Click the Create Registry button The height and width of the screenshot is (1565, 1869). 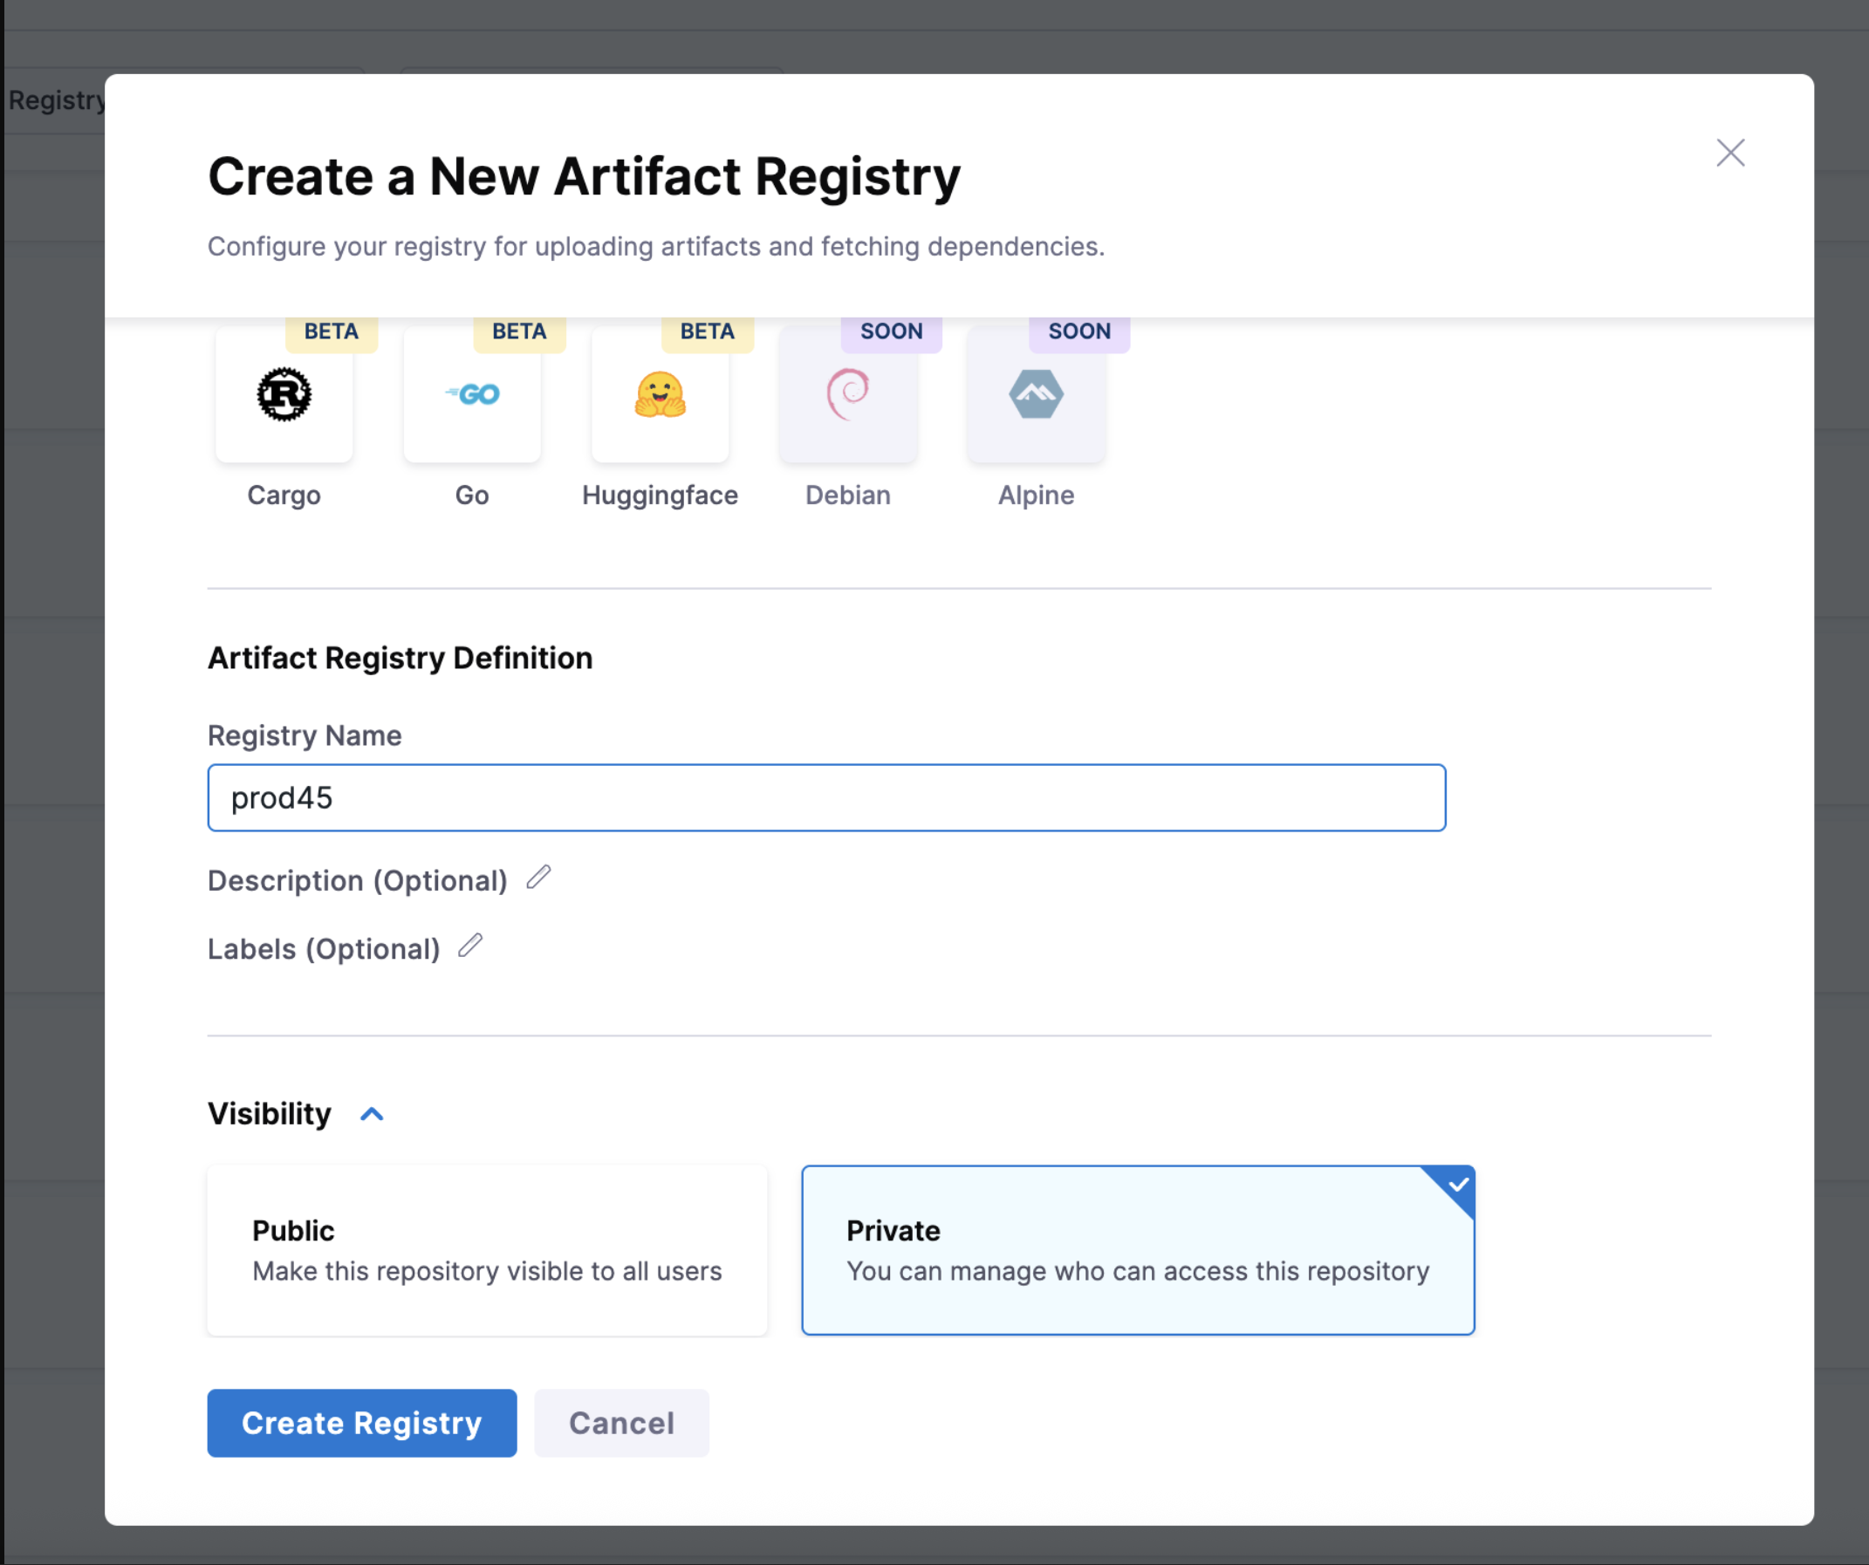(360, 1423)
